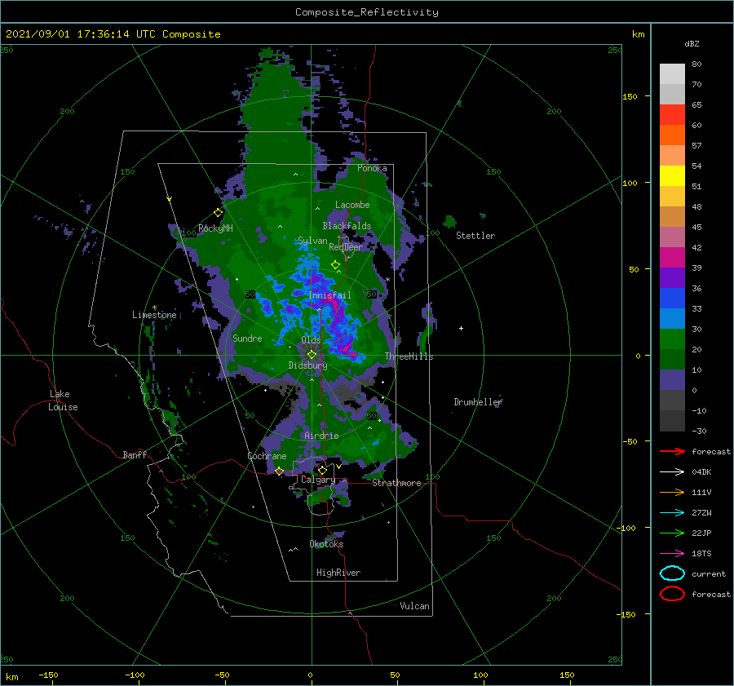
Task: Click the Cochrane city label
Action: click(267, 456)
